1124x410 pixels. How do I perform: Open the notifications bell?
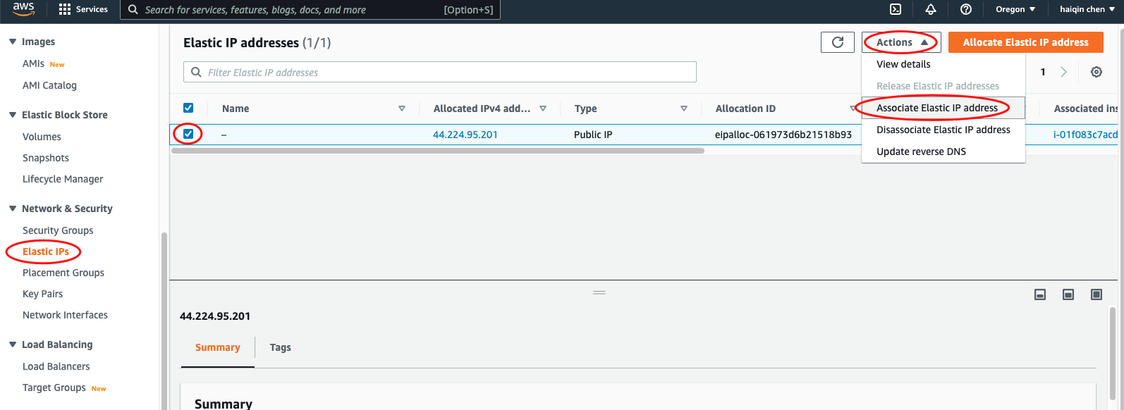coord(931,9)
